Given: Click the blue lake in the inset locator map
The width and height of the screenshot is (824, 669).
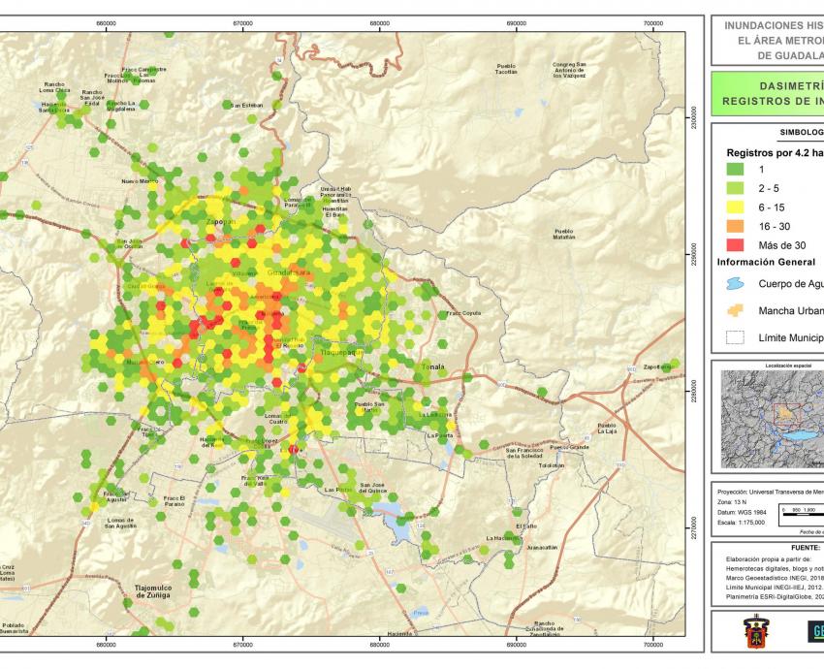Looking at the screenshot, I should [x=801, y=435].
